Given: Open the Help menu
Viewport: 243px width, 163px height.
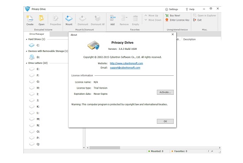Looking at the screenshot, I should pyautogui.click(x=190, y=9).
